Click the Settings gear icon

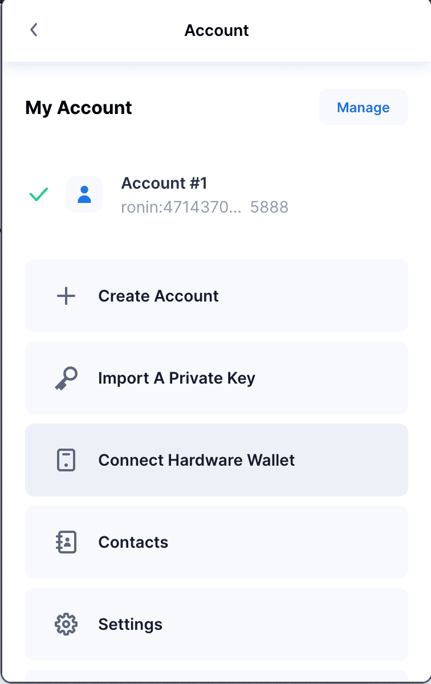pos(66,624)
